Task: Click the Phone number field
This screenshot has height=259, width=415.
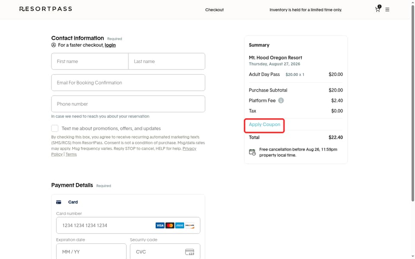Action: [128, 104]
